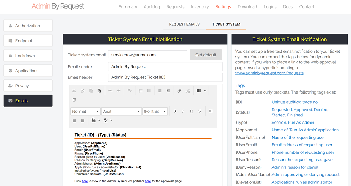This screenshot has width=351, height=186.
Task: Open font color picker arrow
Action: click(111, 120)
